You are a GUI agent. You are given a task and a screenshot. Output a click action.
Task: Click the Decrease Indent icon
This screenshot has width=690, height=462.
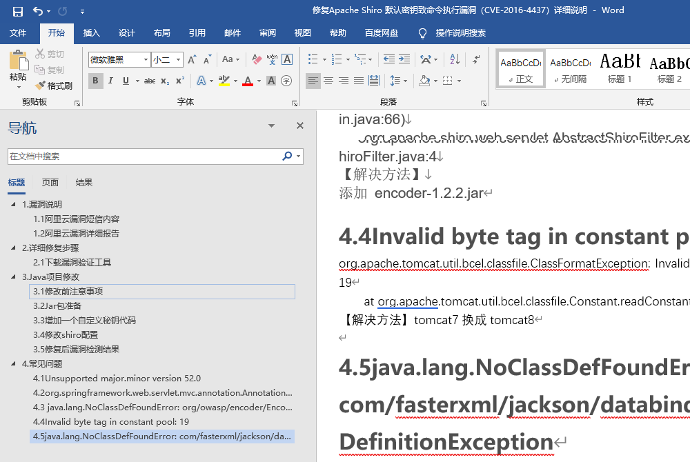pyautogui.click(x=390, y=60)
